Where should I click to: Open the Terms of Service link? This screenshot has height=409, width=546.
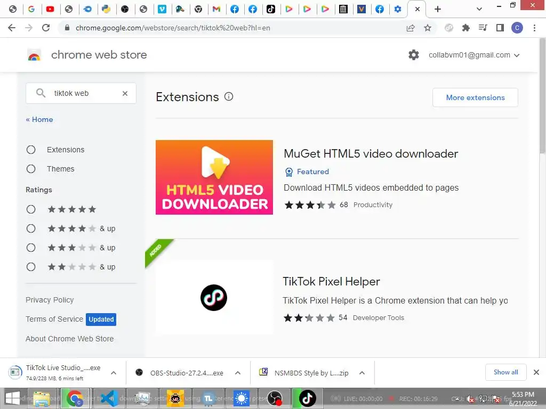click(x=54, y=319)
